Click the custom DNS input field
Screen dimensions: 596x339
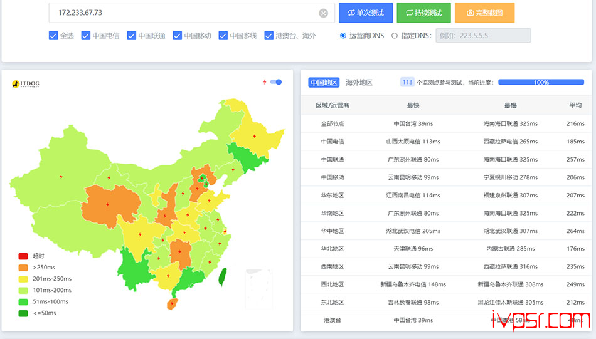click(x=483, y=36)
